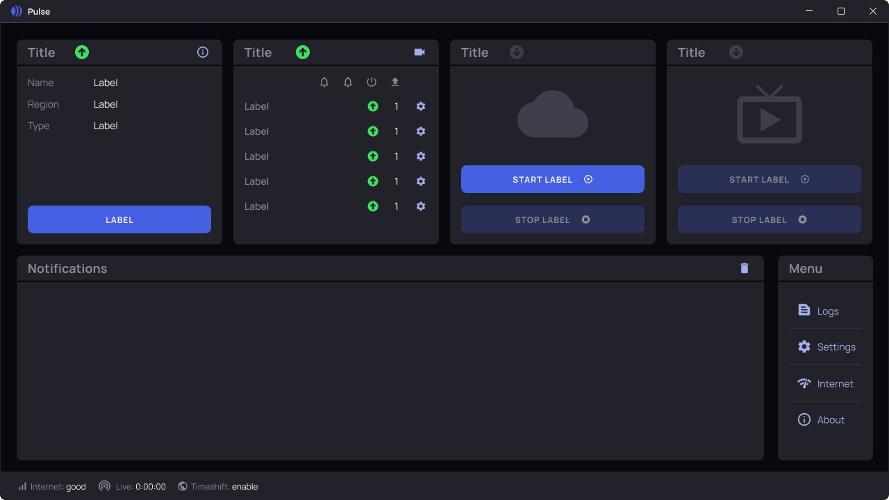Click the upload arrow icon in the list column headers
Screen dimensions: 889x500
(x=395, y=82)
